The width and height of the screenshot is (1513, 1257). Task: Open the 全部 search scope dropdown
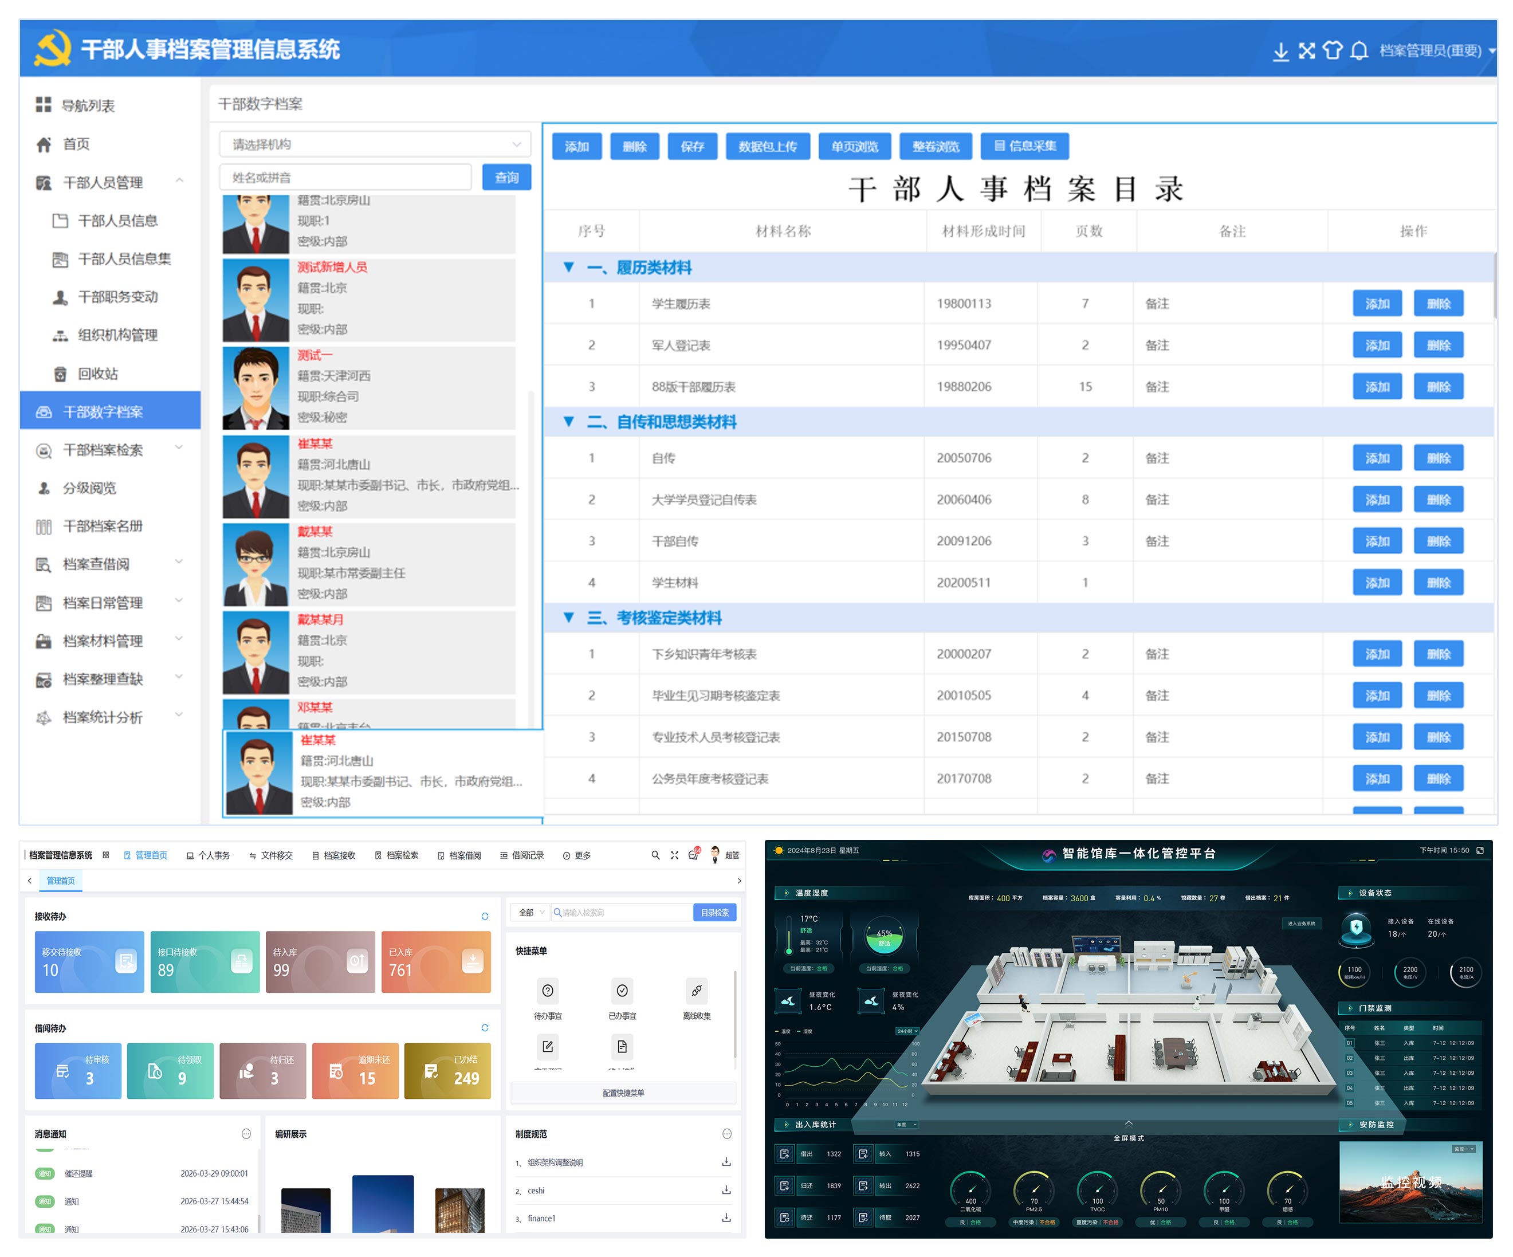point(531,913)
